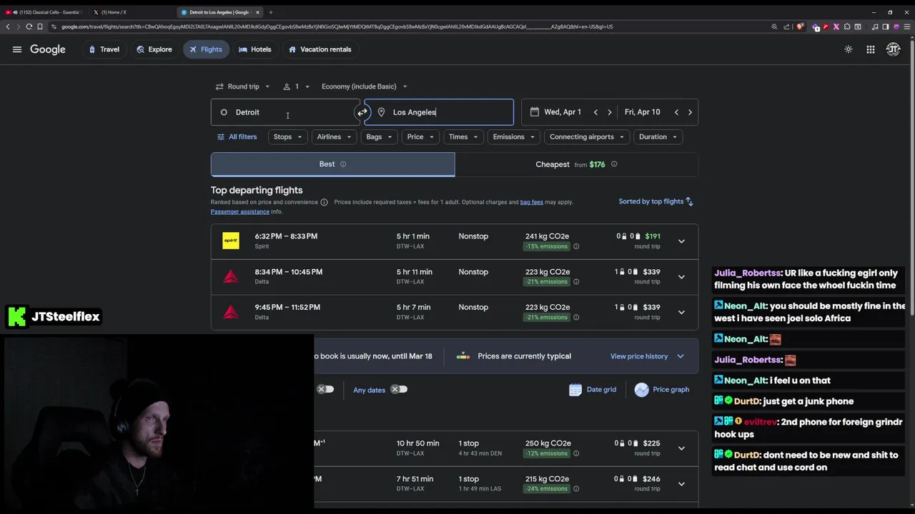Expand View price history chevron

[x=681, y=356]
